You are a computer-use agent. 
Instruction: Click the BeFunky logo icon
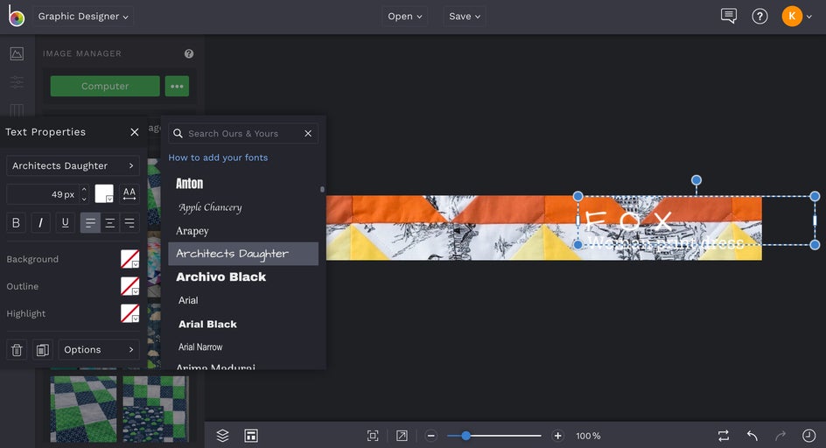(x=17, y=16)
